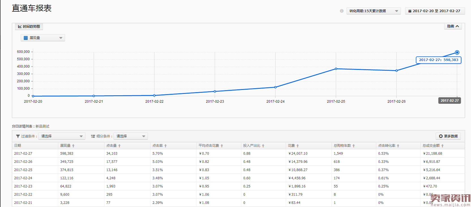
Task: Click the 更多数据 button
Action: [x=448, y=136]
